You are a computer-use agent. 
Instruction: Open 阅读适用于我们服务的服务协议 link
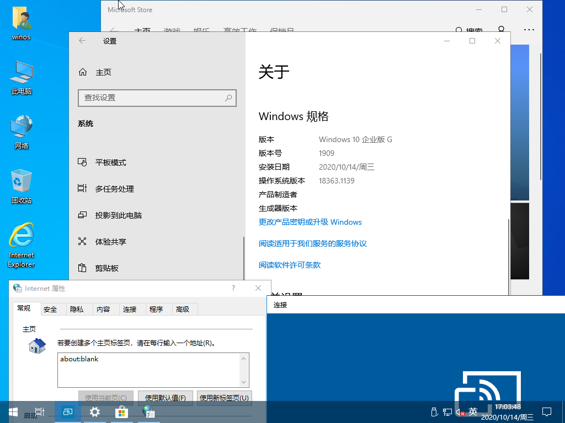pos(312,243)
